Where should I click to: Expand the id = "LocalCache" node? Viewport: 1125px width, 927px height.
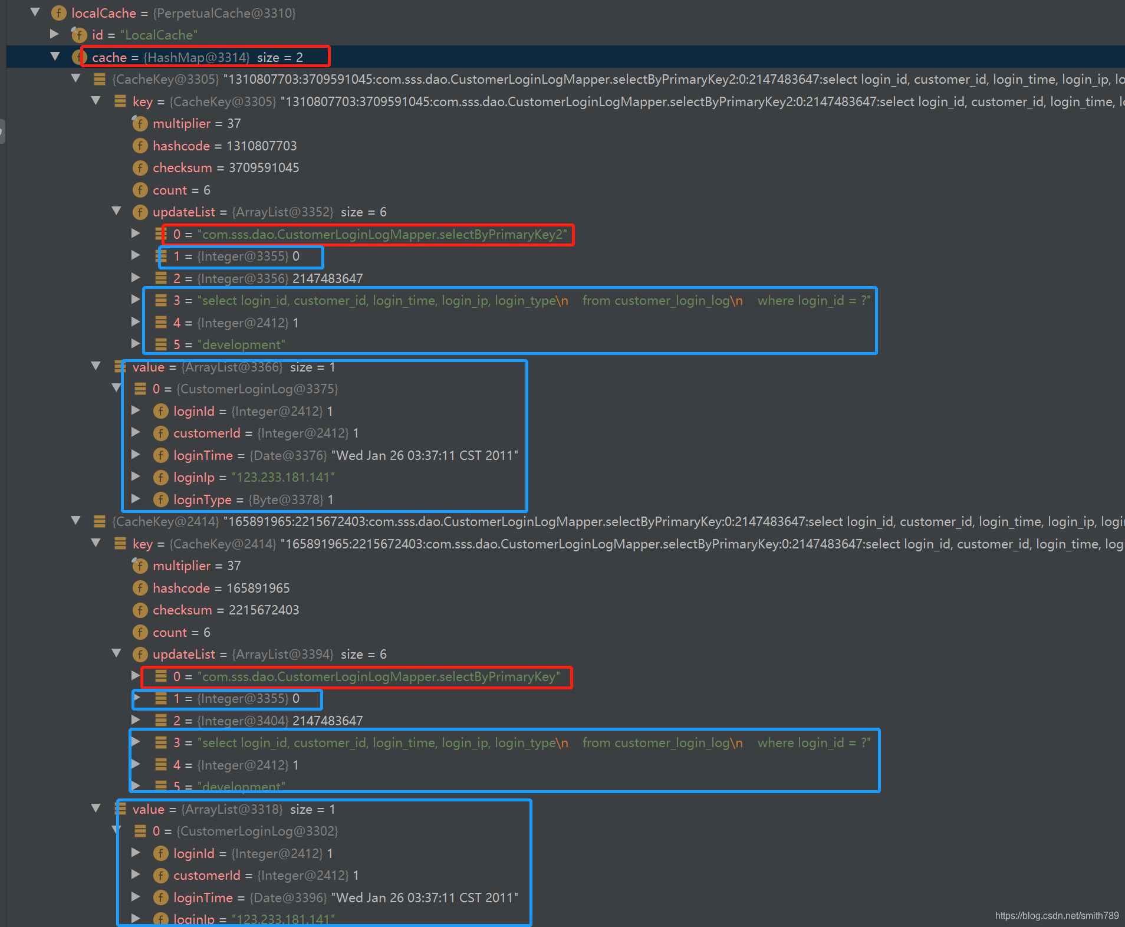point(55,34)
